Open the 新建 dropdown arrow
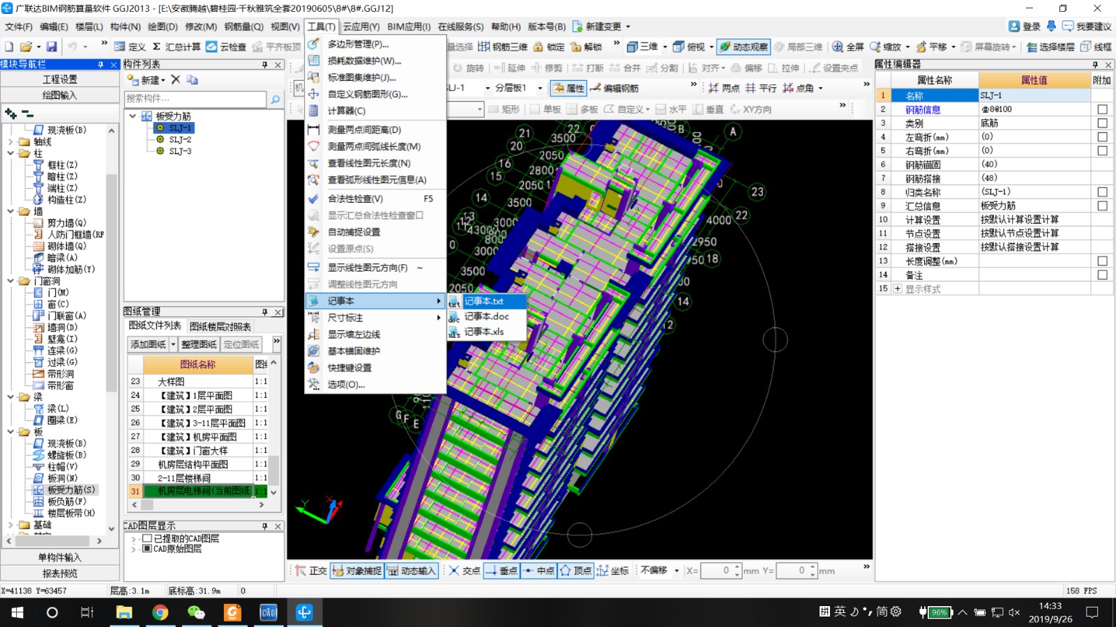 pyautogui.click(x=163, y=80)
